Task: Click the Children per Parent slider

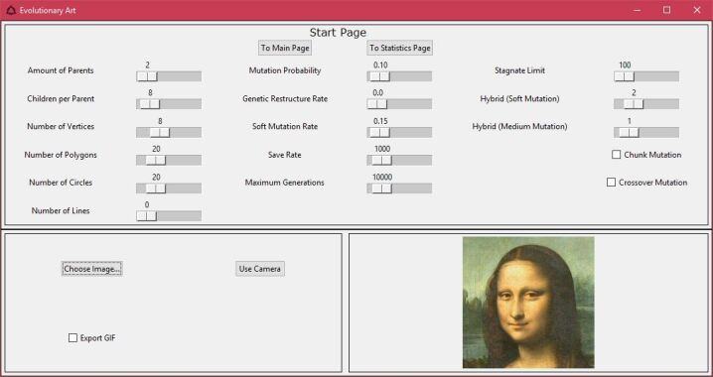Action: point(169,104)
